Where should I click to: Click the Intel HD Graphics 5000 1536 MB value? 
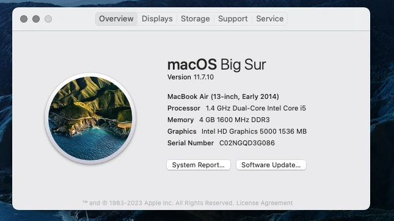point(254,131)
